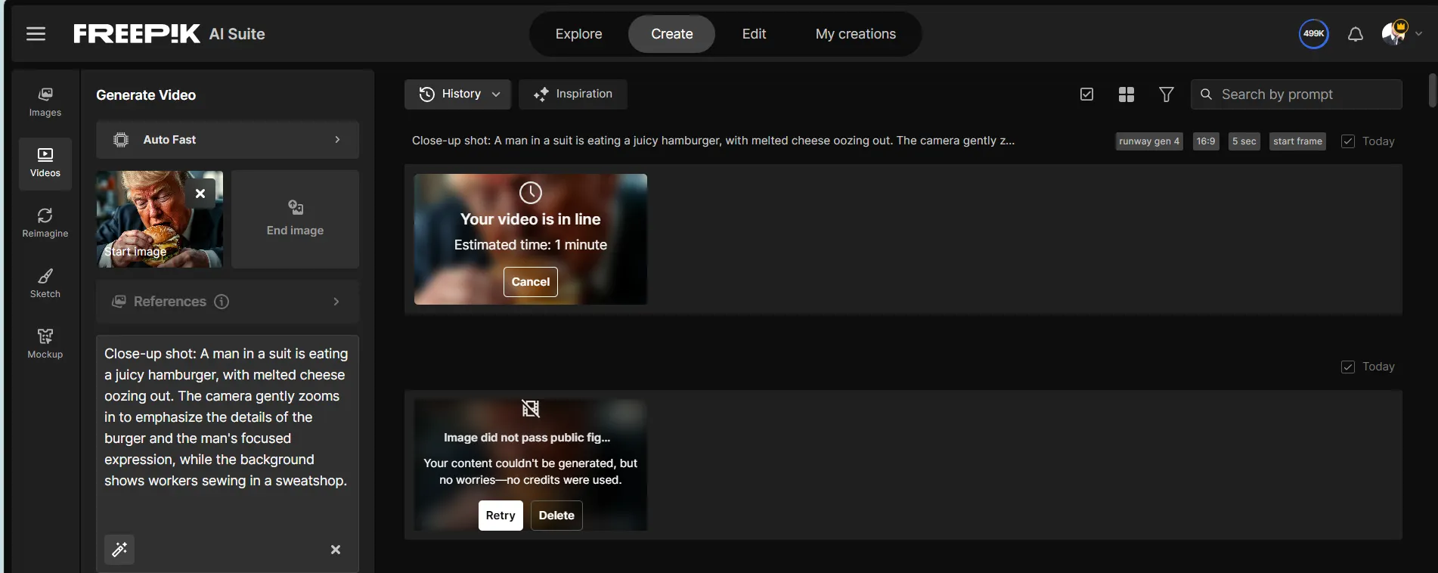Open the Mockup sidebar tool
Viewport: 1438px width, 573px height.
pos(45,344)
